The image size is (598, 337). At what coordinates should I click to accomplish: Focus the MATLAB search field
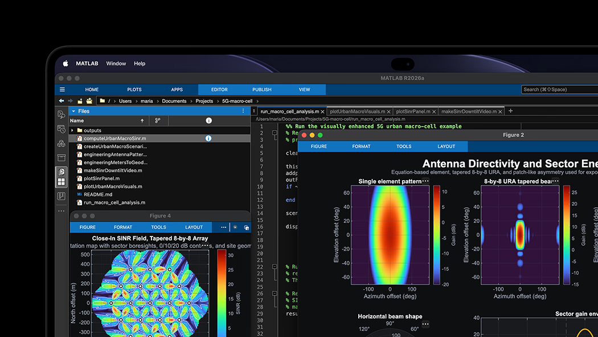(x=559, y=89)
